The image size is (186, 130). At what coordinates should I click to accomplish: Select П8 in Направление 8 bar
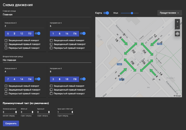pos(75,79)
